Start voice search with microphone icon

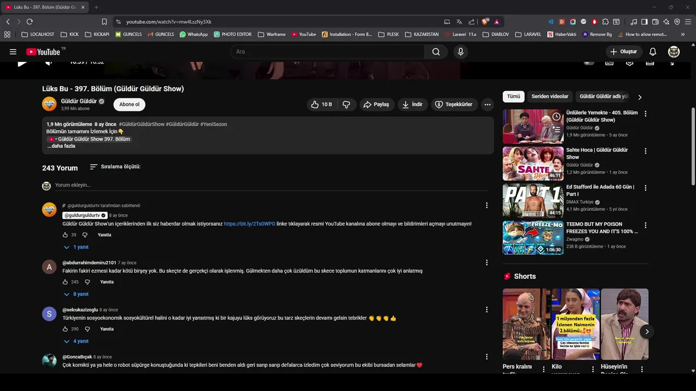(x=461, y=52)
